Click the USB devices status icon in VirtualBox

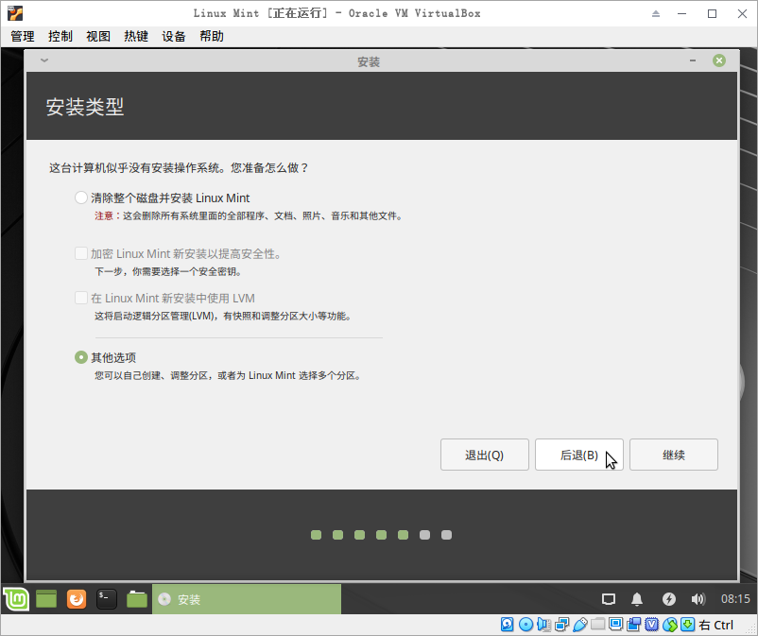(x=581, y=625)
